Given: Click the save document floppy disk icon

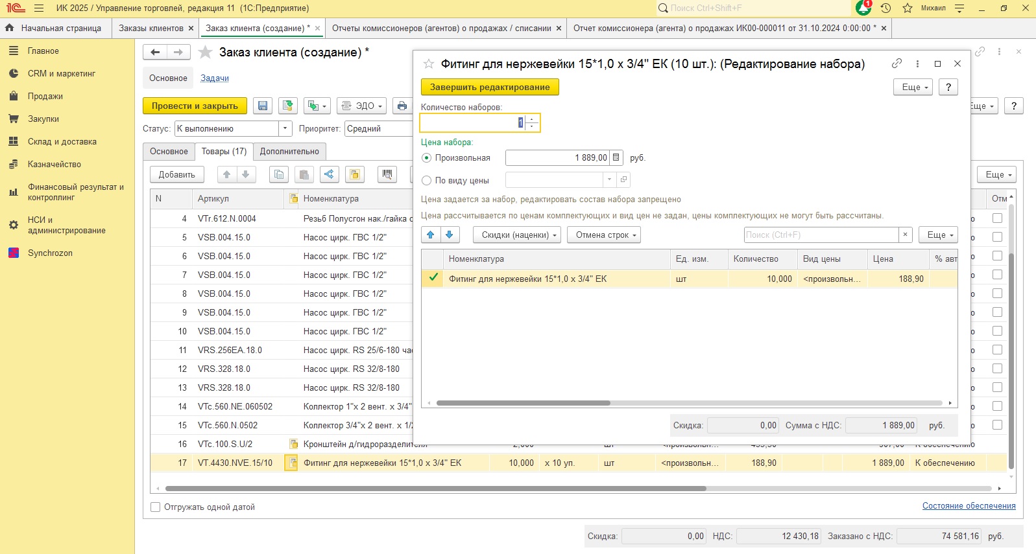Looking at the screenshot, I should (263, 106).
